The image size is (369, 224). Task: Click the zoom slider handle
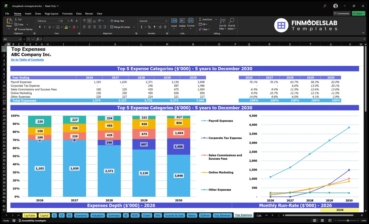pyautogui.click(x=348, y=221)
